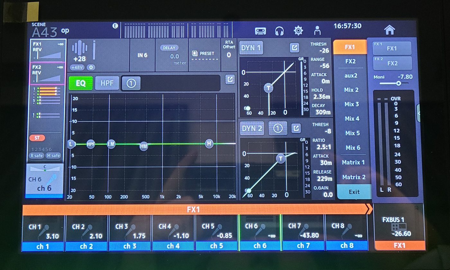450x270 pixels.
Task: Select the CH 7 send tile
Action: pyautogui.click(x=303, y=233)
